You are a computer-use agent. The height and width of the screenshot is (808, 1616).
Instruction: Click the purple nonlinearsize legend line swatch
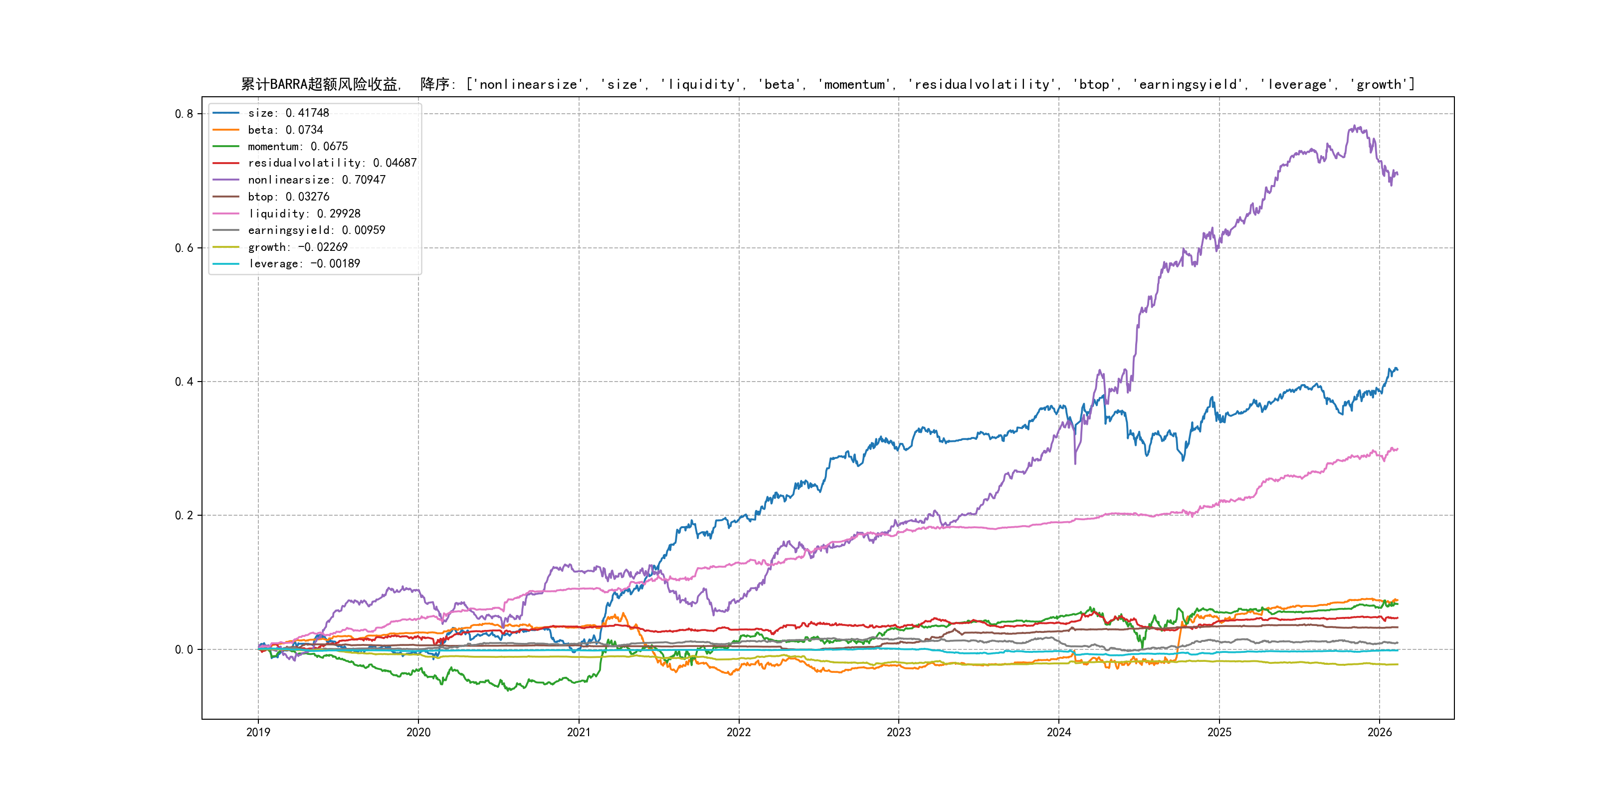click(x=226, y=180)
